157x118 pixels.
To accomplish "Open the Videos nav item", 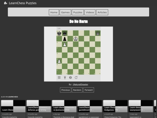I will point(90,12).
